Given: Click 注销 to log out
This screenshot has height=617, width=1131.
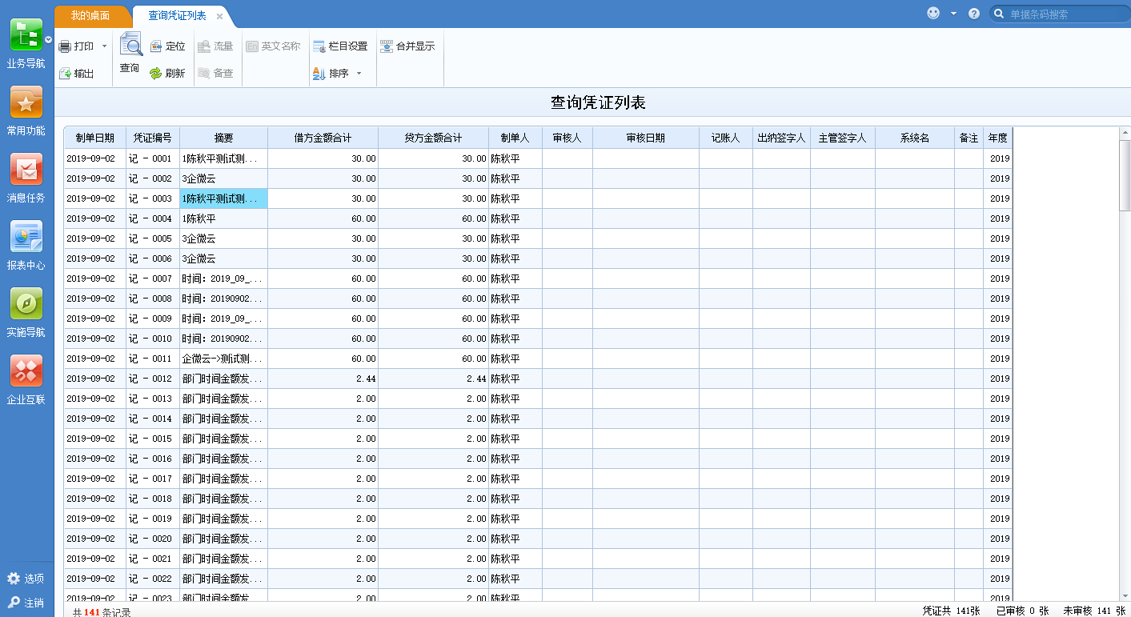Looking at the screenshot, I should click(26, 602).
